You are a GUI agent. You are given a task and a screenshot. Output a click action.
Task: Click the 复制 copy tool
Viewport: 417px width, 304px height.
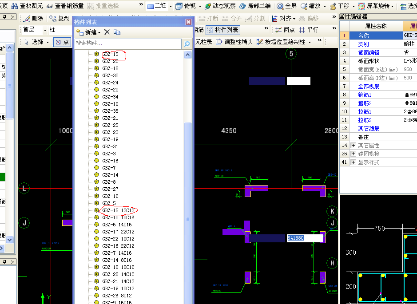[60, 18]
